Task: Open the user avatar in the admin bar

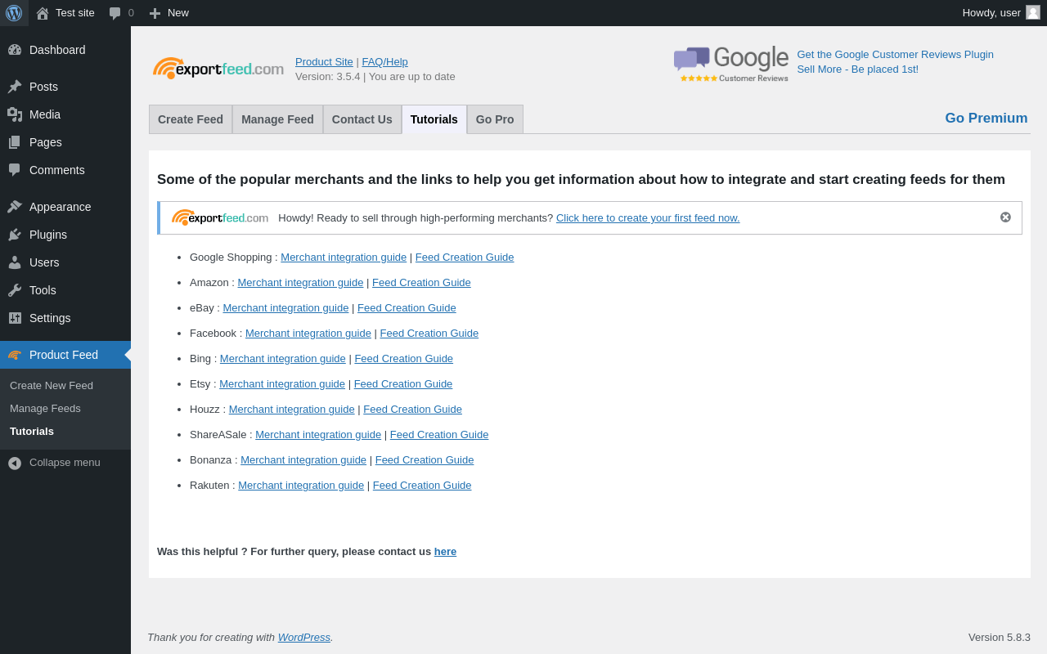Action: (1033, 12)
